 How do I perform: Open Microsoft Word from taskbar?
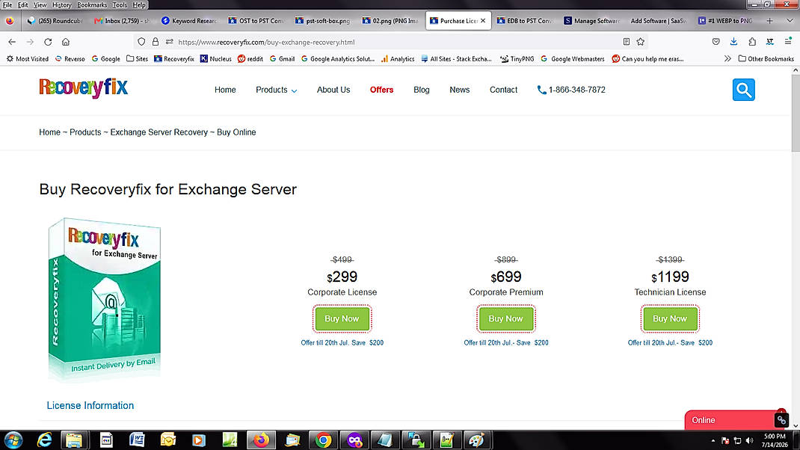(x=137, y=440)
